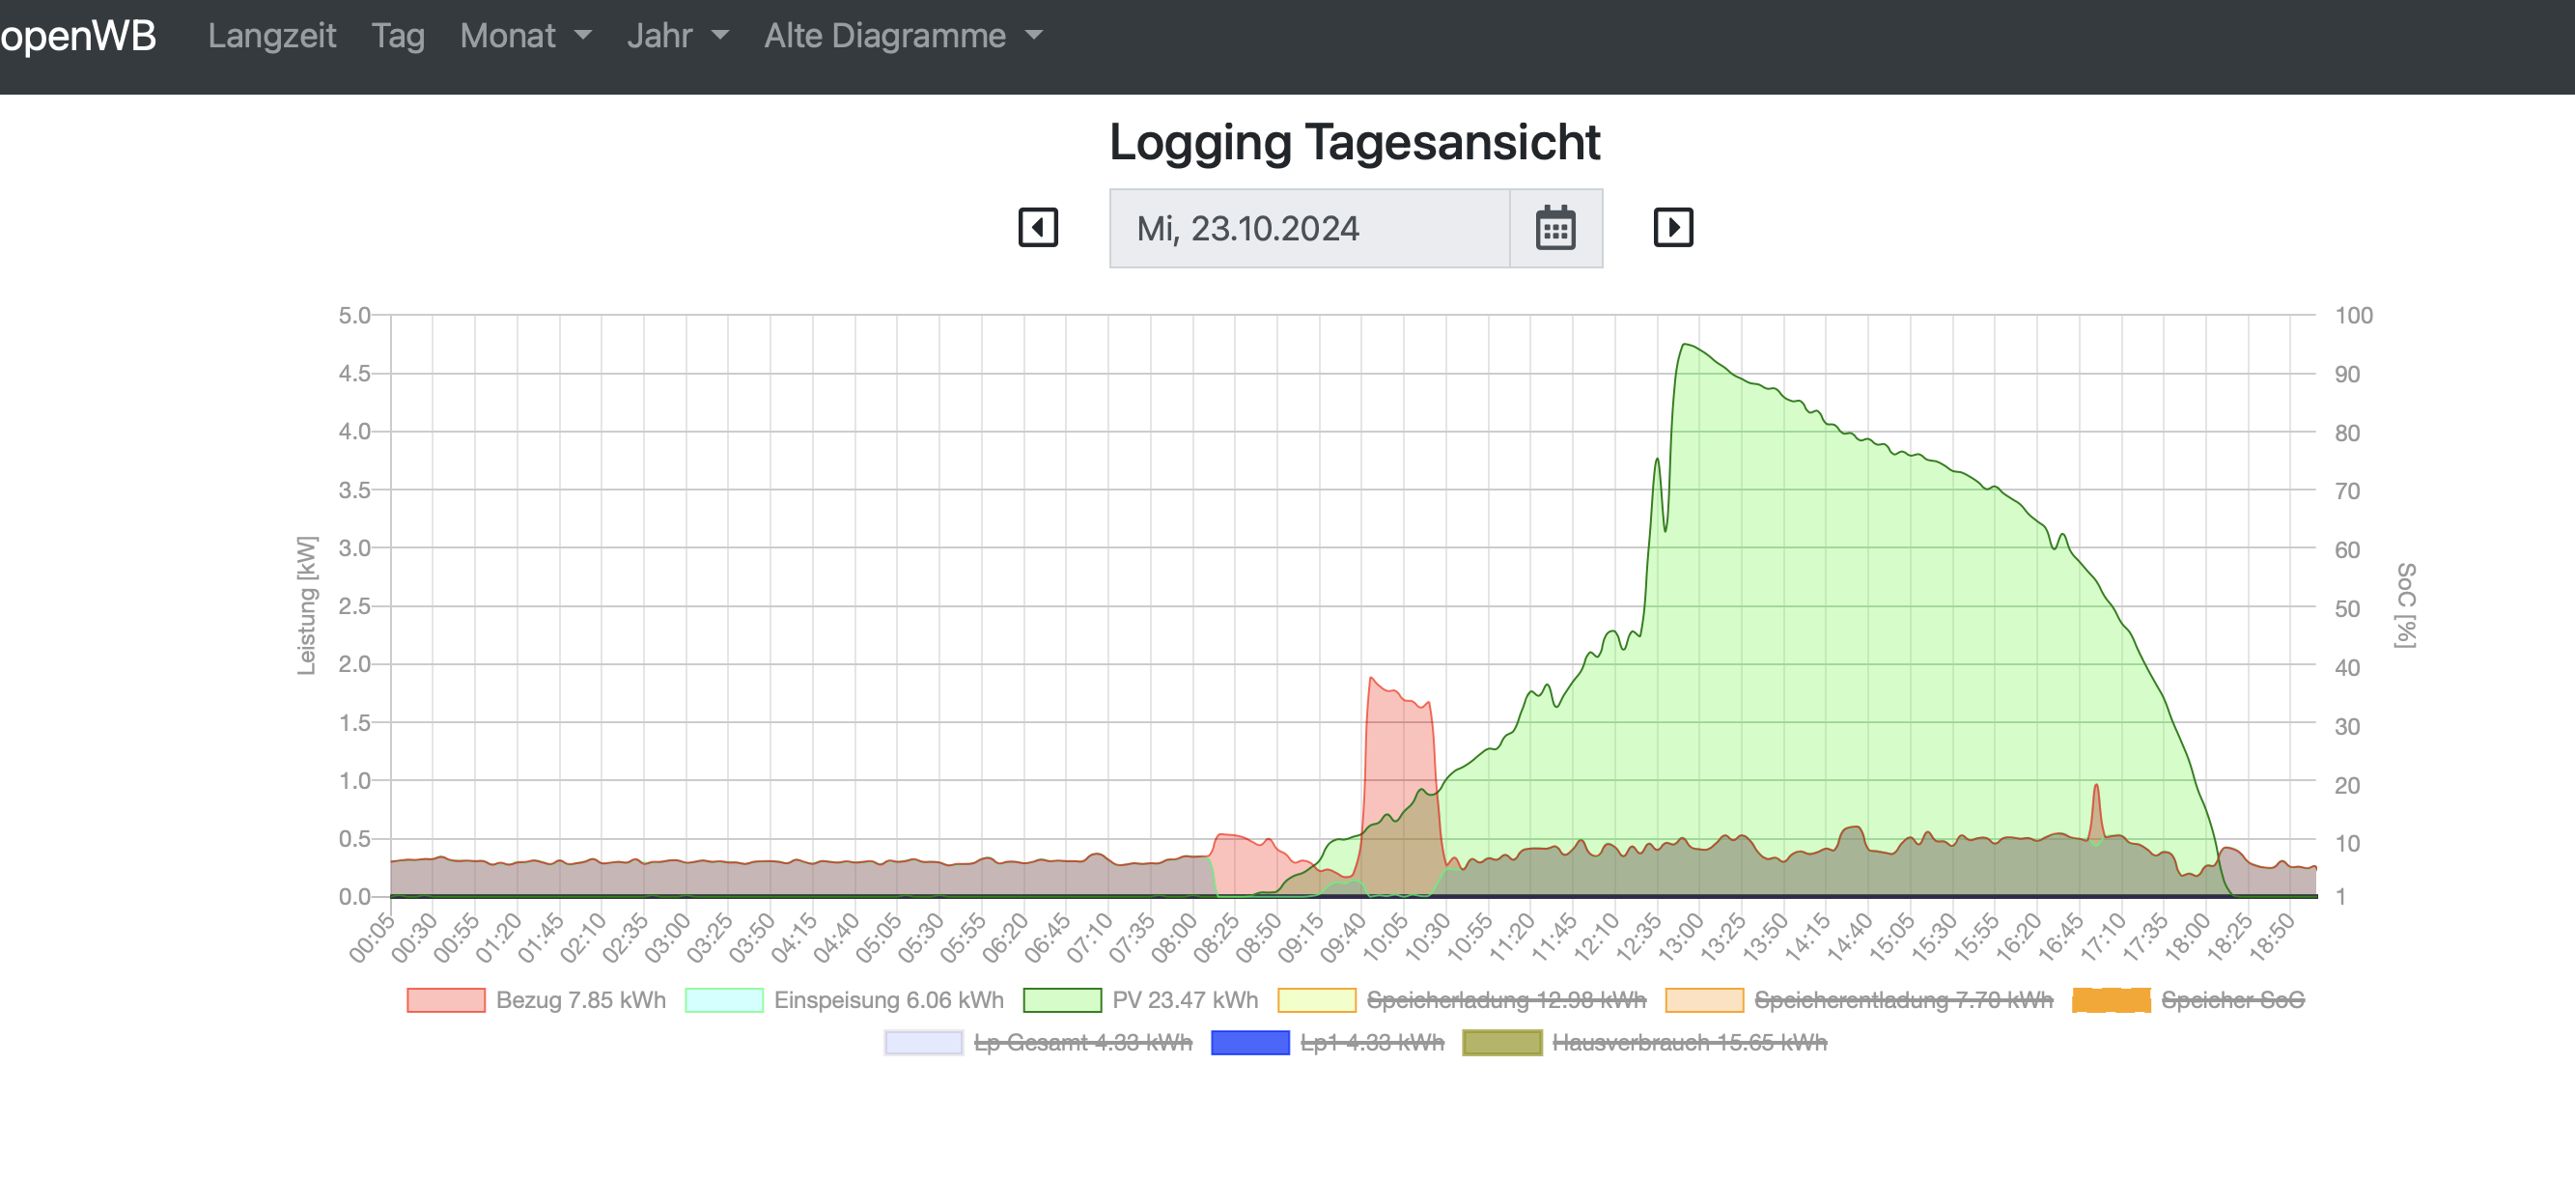Show the Speicherladung 12.98 kWh dataset
The image size is (2575, 1177).
coord(1505,1000)
